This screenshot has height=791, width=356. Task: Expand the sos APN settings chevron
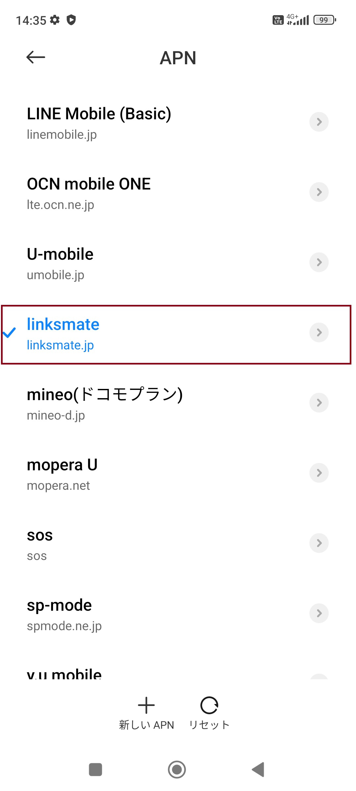tap(318, 543)
